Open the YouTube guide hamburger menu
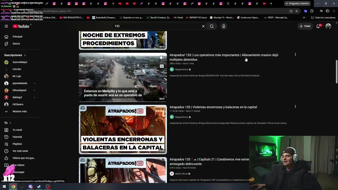Viewport: 338px width, 190px height. [x=6, y=26]
